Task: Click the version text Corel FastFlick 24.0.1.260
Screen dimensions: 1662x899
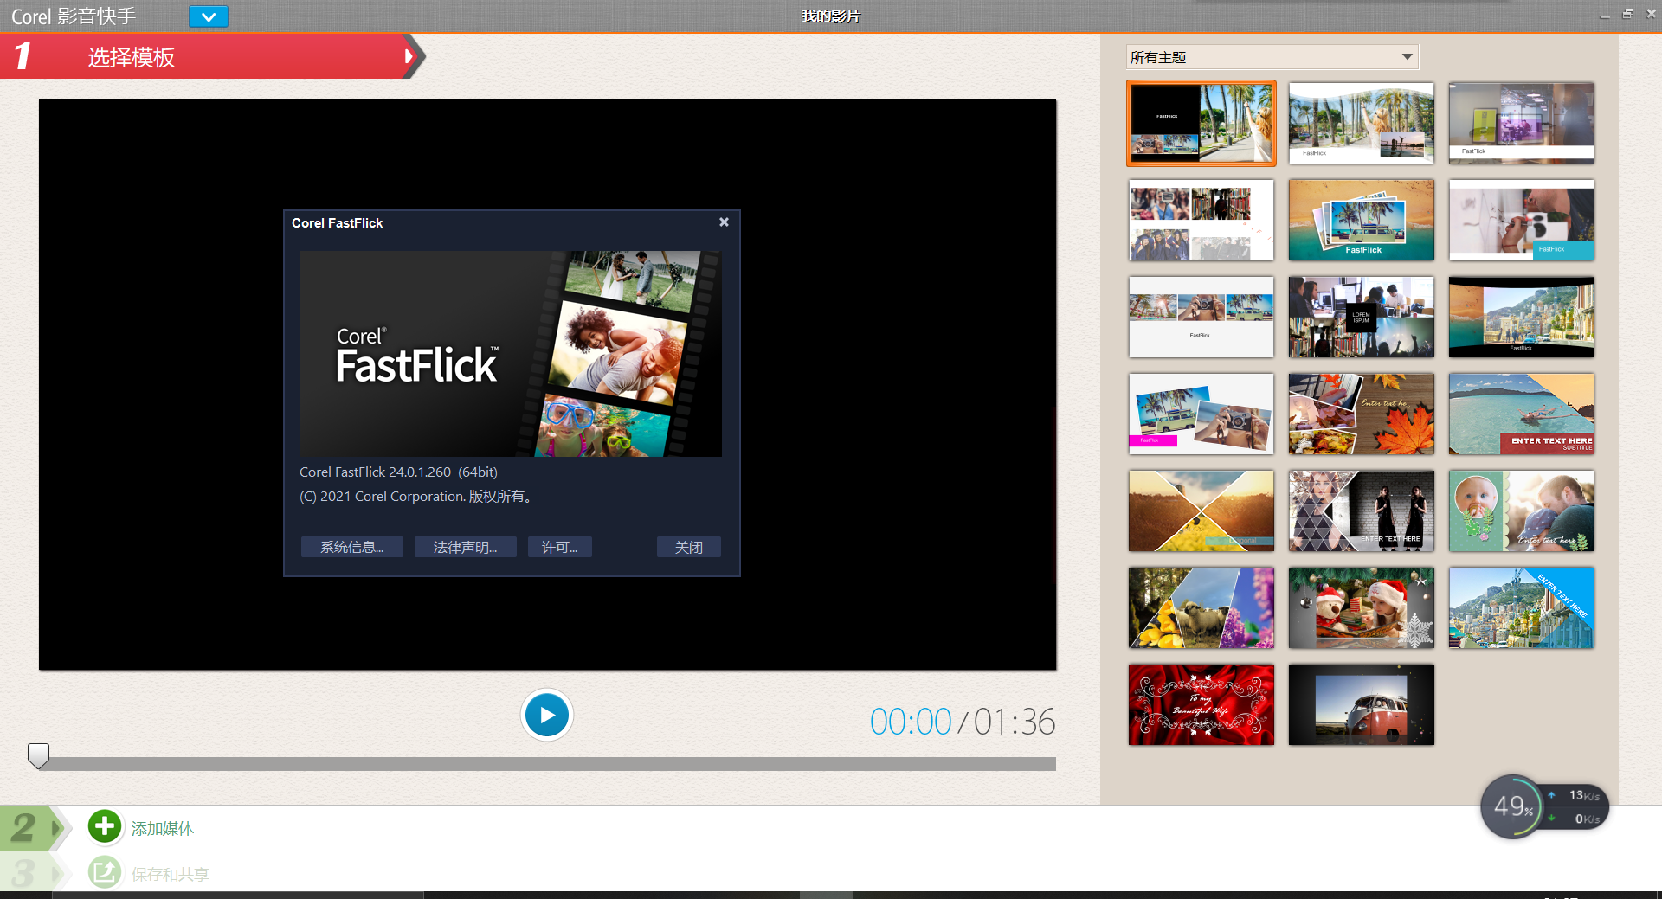Action: click(398, 472)
